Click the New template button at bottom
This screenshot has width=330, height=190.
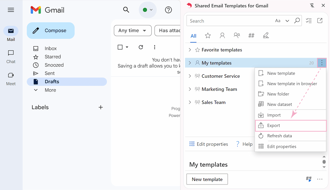point(207,179)
